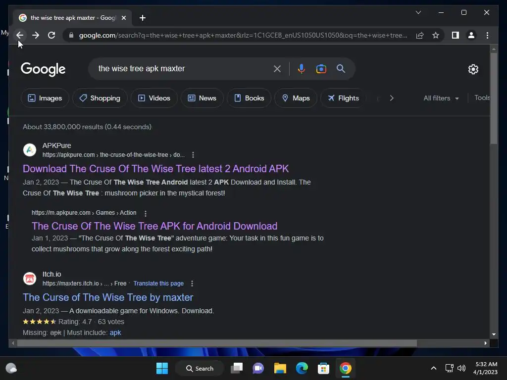Open Download The Cruse Of The Wise Tree link
Image resolution: width=507 pixels, height=380 pixels.
[x=156, y=169]
